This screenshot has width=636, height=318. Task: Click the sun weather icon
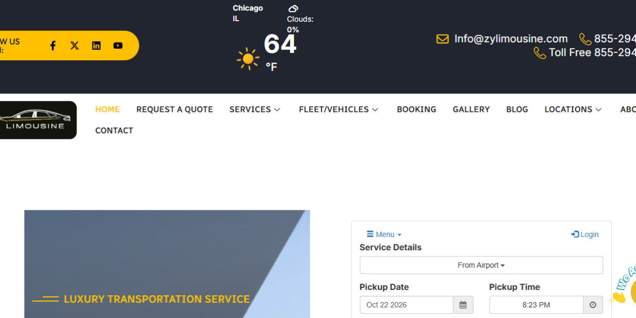(x=248, y=59)
